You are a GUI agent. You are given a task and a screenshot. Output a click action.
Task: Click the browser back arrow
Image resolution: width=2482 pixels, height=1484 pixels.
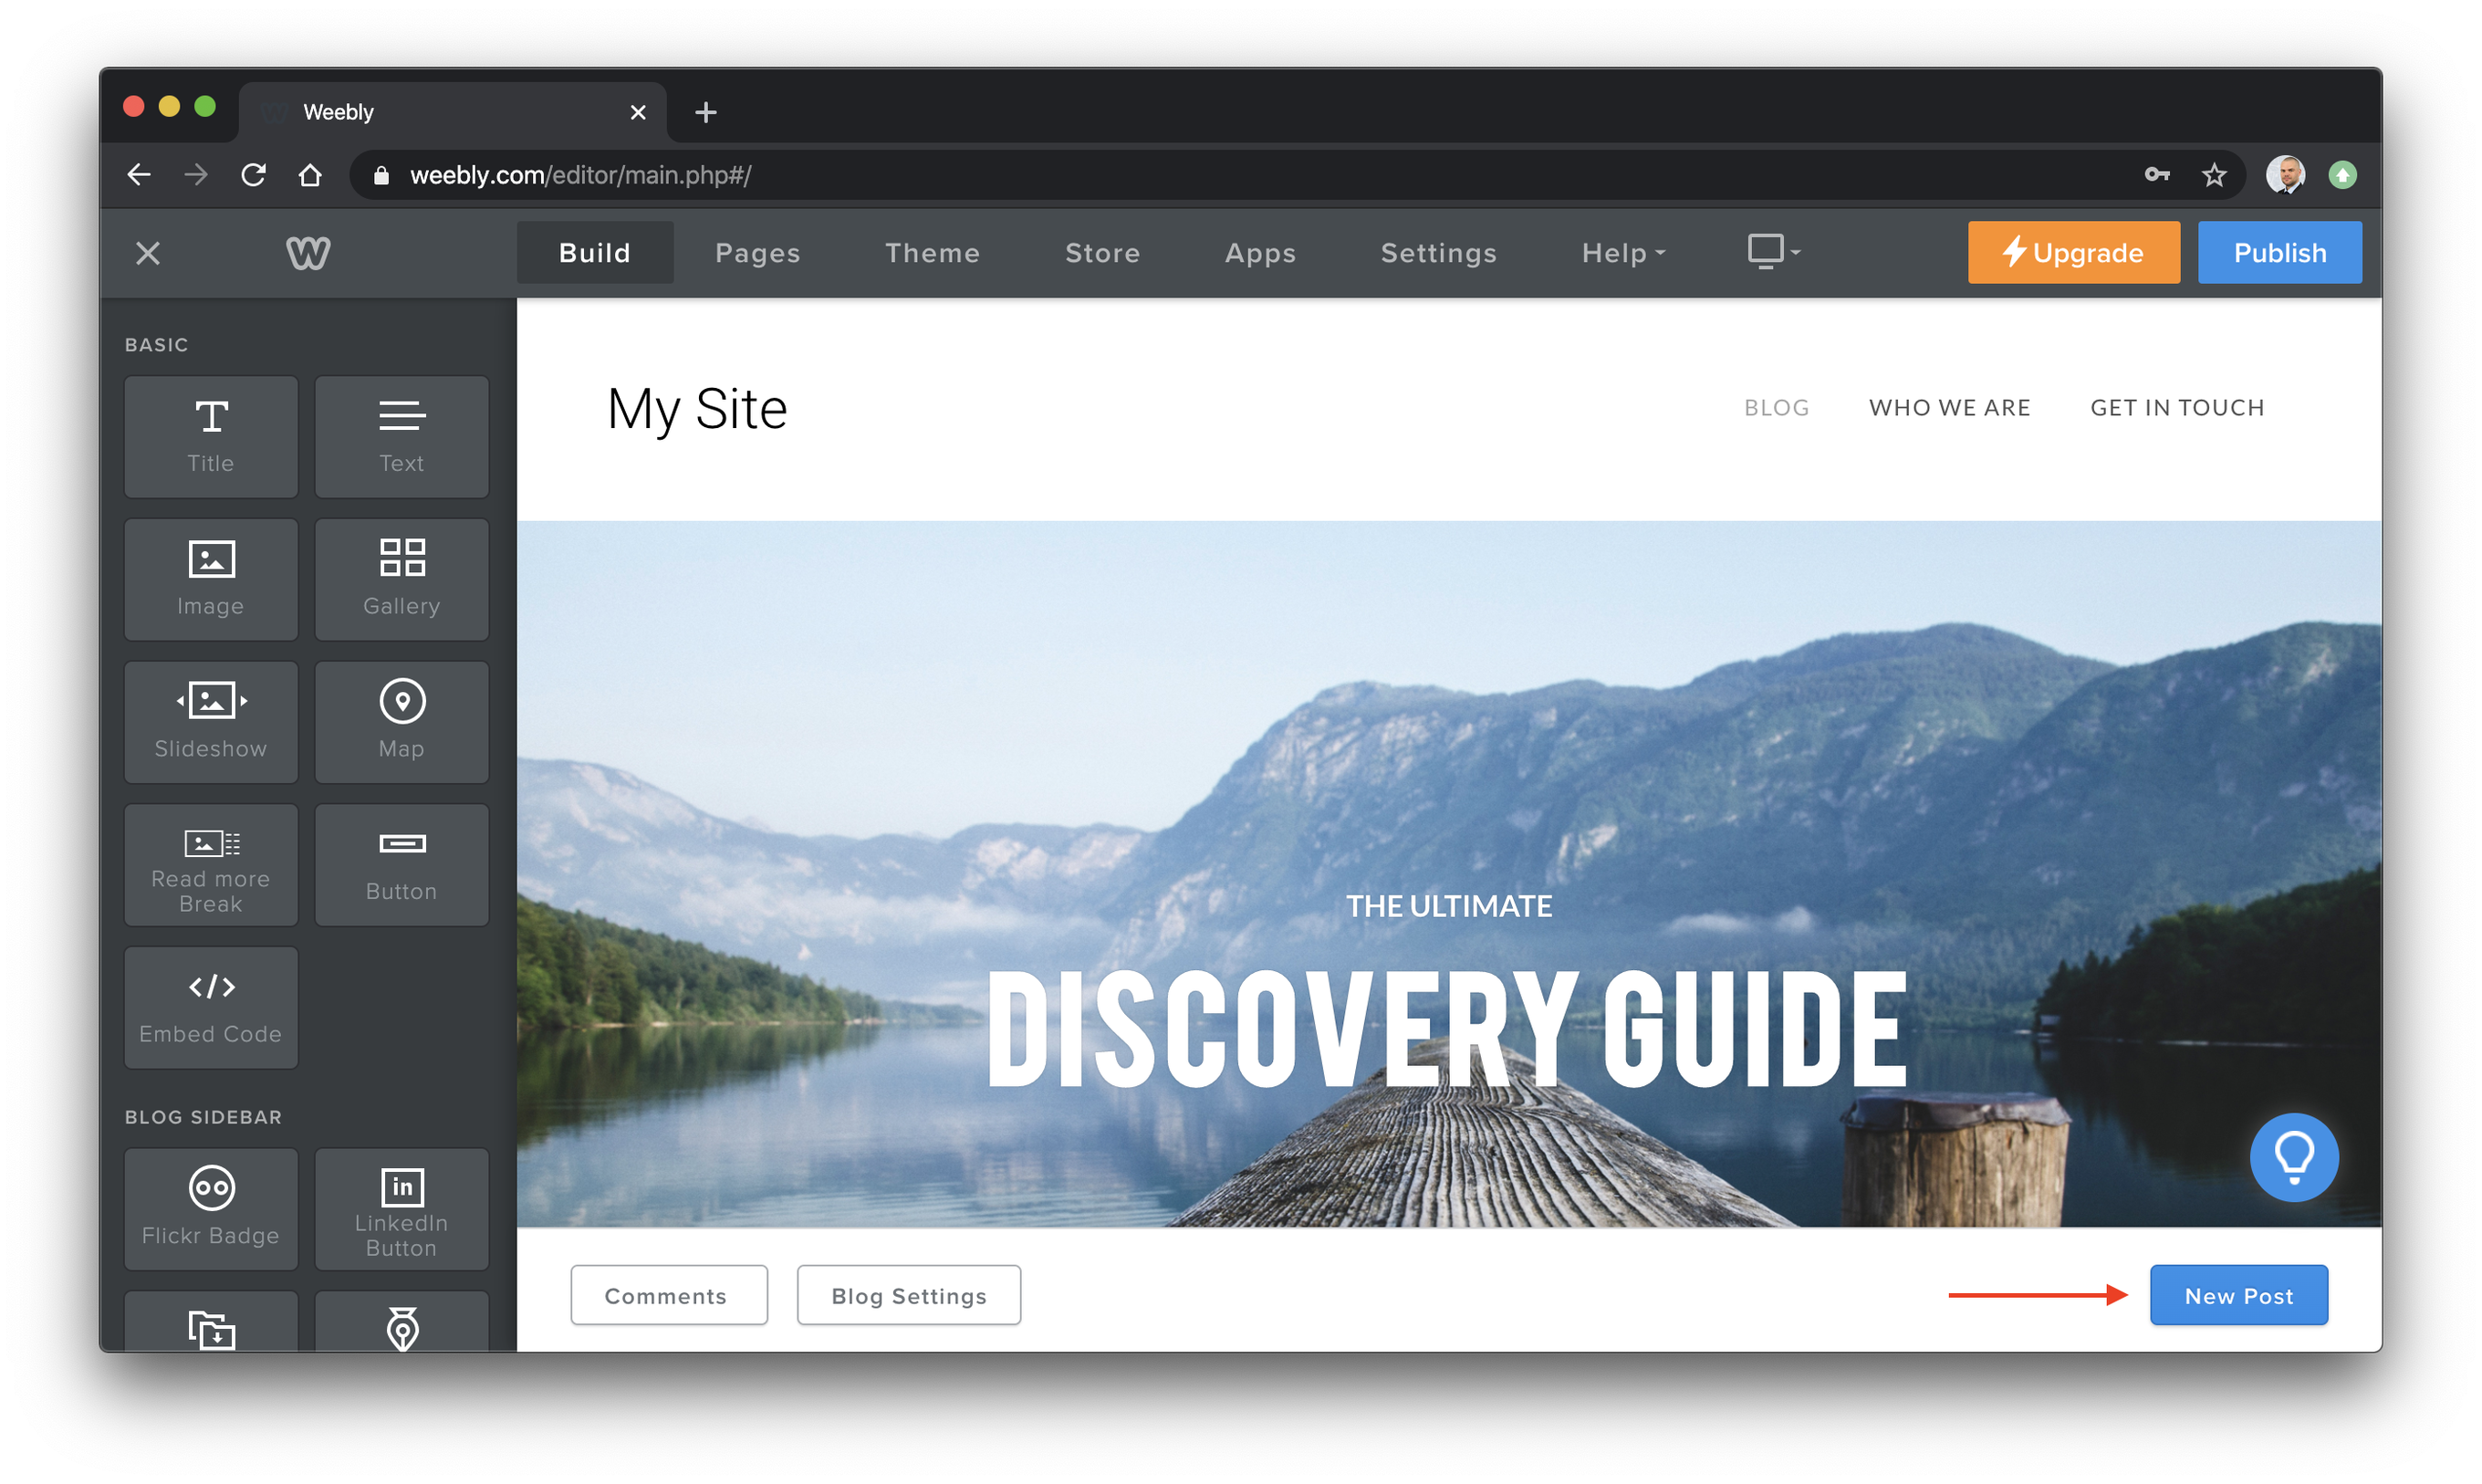click(x=139, y=175)
